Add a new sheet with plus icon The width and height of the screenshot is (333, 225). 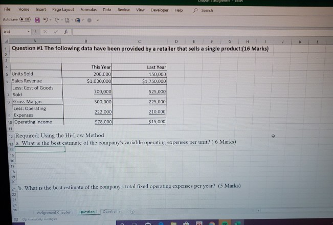tap(132, 212)
